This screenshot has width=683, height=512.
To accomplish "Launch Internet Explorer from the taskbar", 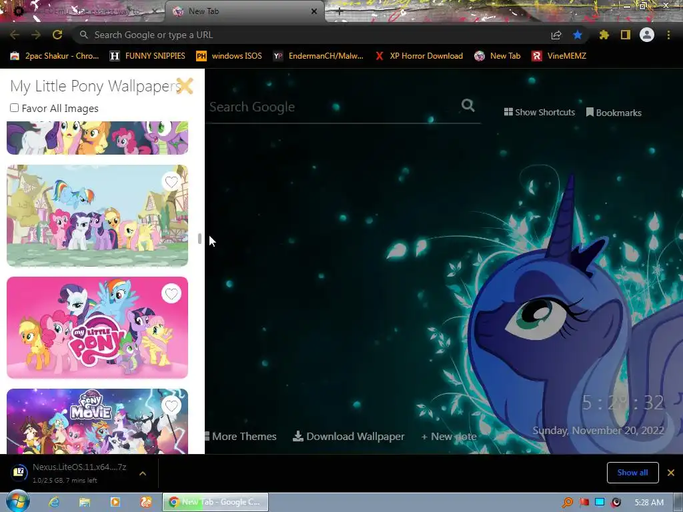I will (x=53, y=502).
